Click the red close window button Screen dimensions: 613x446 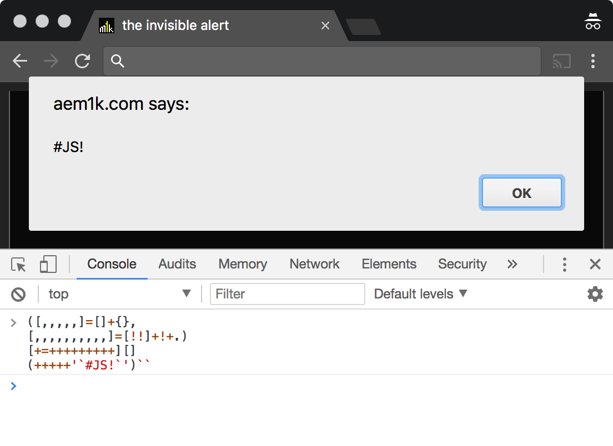coord(20,21)
